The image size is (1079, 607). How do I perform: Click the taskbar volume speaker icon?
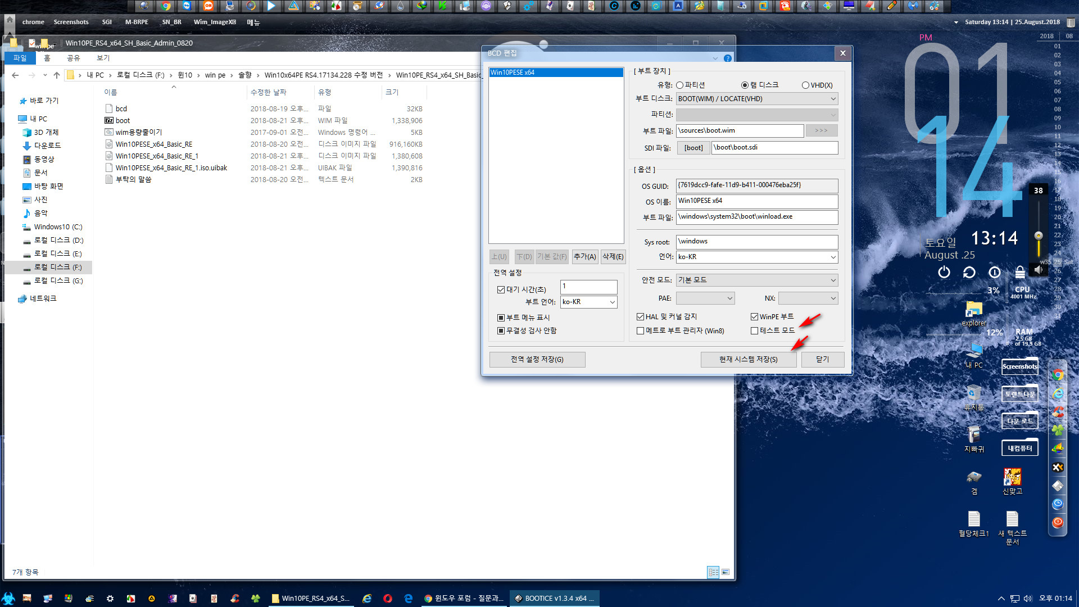point(1028,599)
